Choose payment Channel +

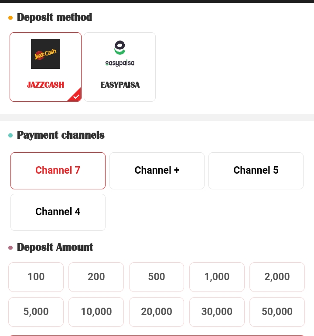[157, 171]
